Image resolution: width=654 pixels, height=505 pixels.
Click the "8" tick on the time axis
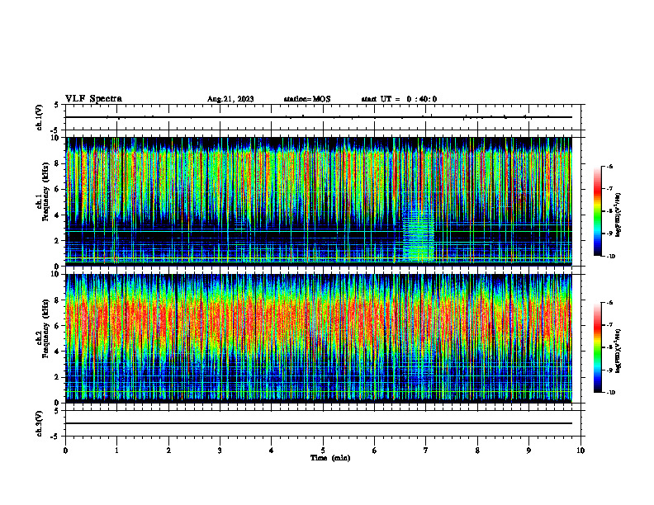pos(477,451)
